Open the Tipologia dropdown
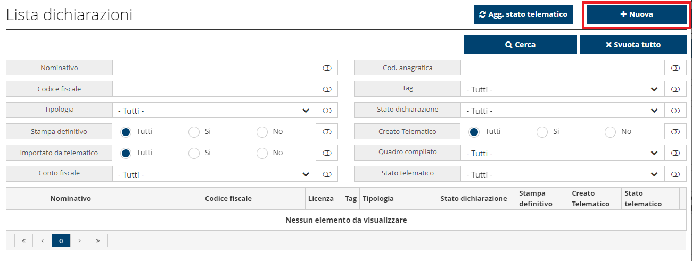Image resolution: width=692 pixels, height=261 pixels. (214, 111)
